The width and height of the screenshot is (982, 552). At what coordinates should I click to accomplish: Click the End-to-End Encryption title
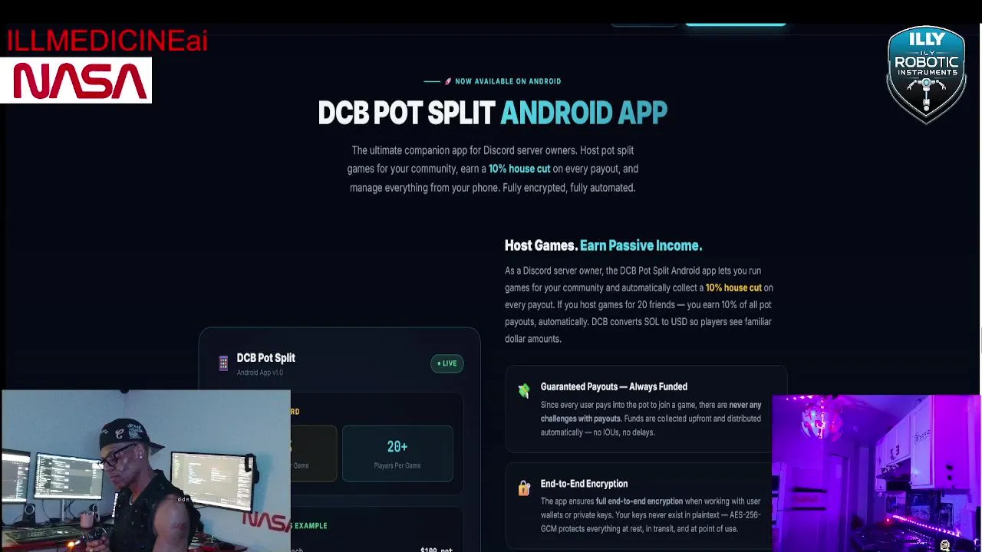click(584, 484)
